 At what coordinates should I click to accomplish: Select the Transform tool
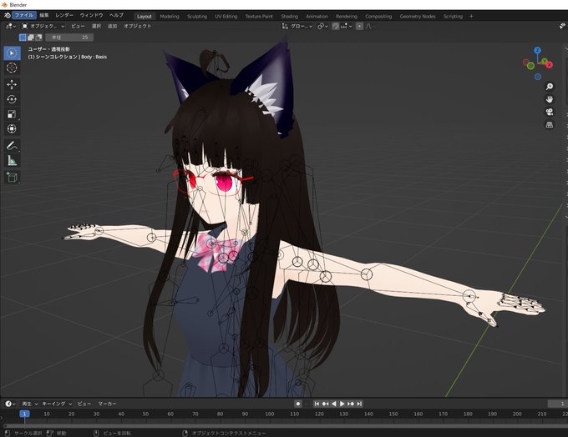12,128
